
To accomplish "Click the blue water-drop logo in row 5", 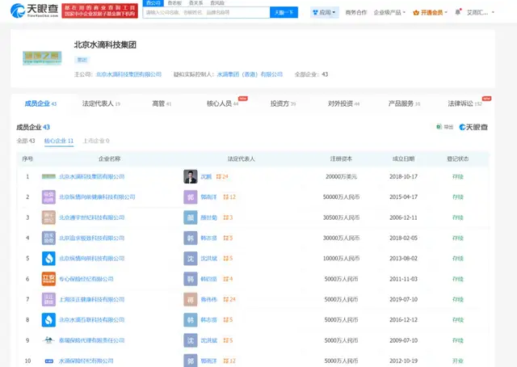I will pos(48,259).
